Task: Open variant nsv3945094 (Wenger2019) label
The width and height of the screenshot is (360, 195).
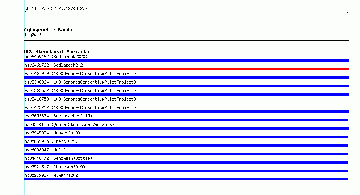Action: pos(52,133)
